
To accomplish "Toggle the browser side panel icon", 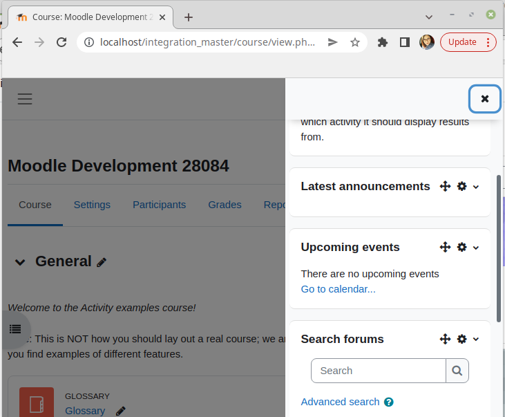I will click(x=405, y=42).
